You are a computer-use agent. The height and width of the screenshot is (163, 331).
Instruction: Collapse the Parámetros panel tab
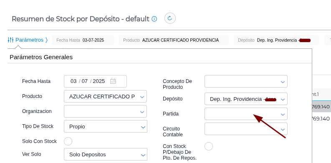click(x=28, y=40)
